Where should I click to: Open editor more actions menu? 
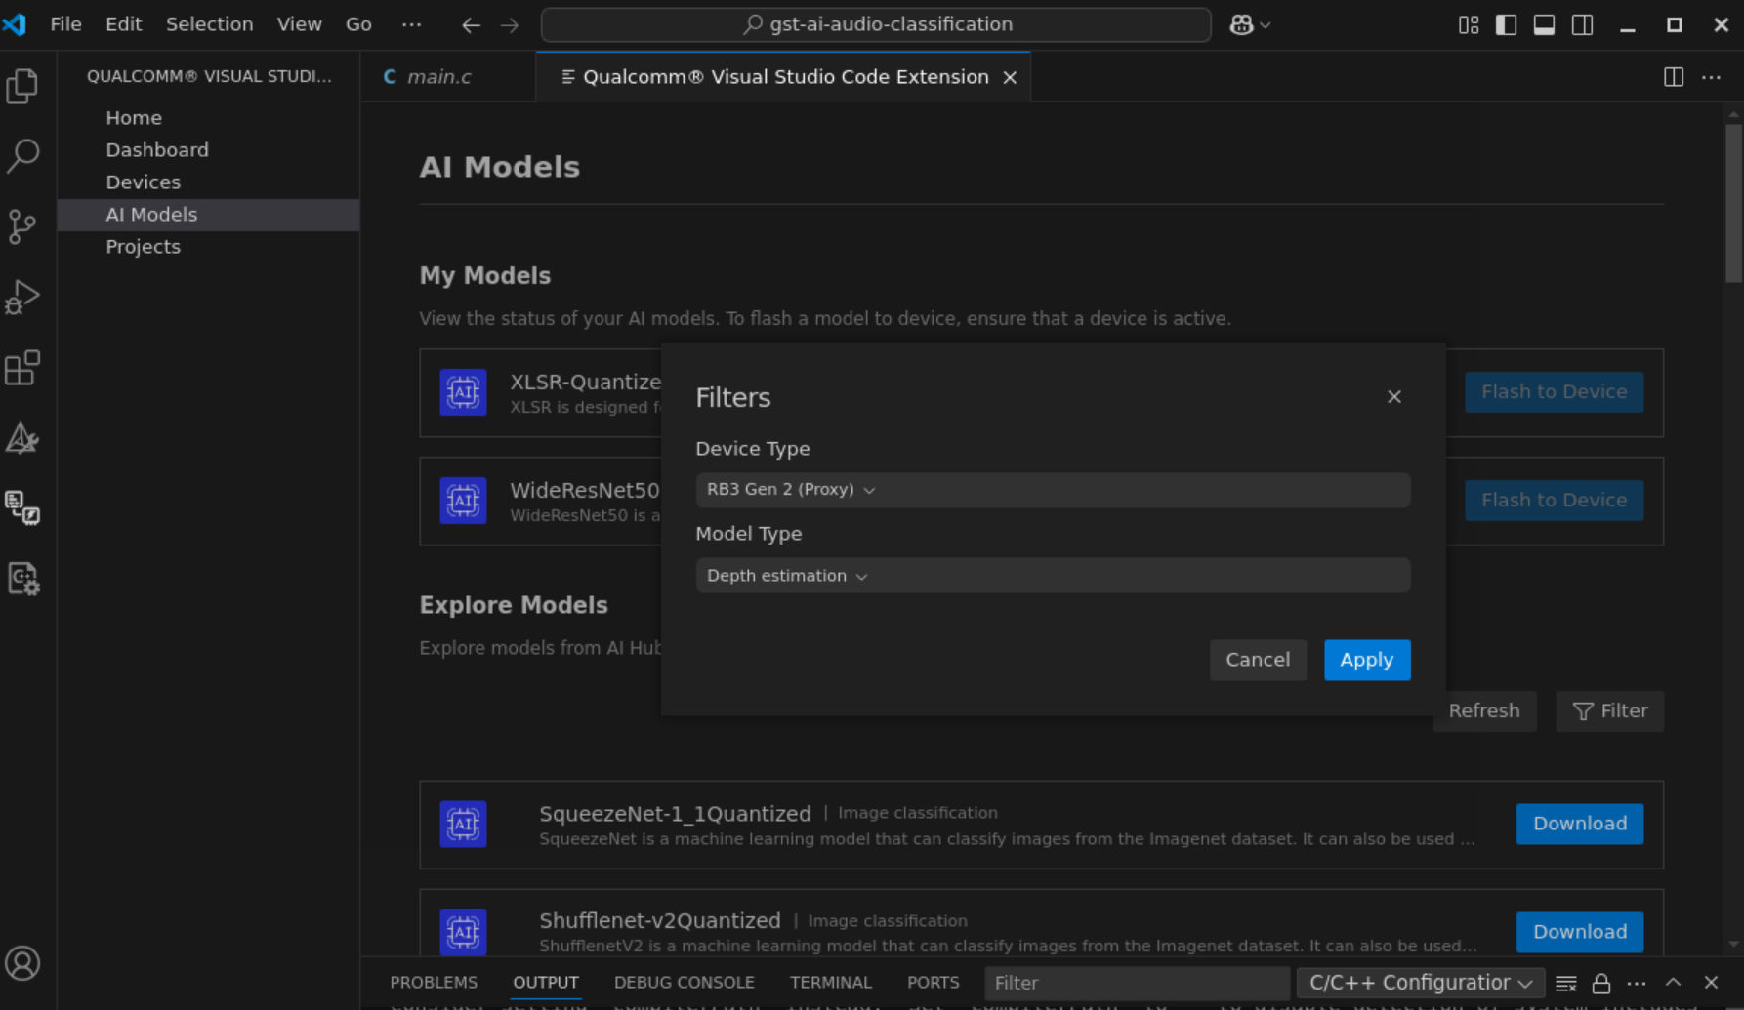point(1711,77)
